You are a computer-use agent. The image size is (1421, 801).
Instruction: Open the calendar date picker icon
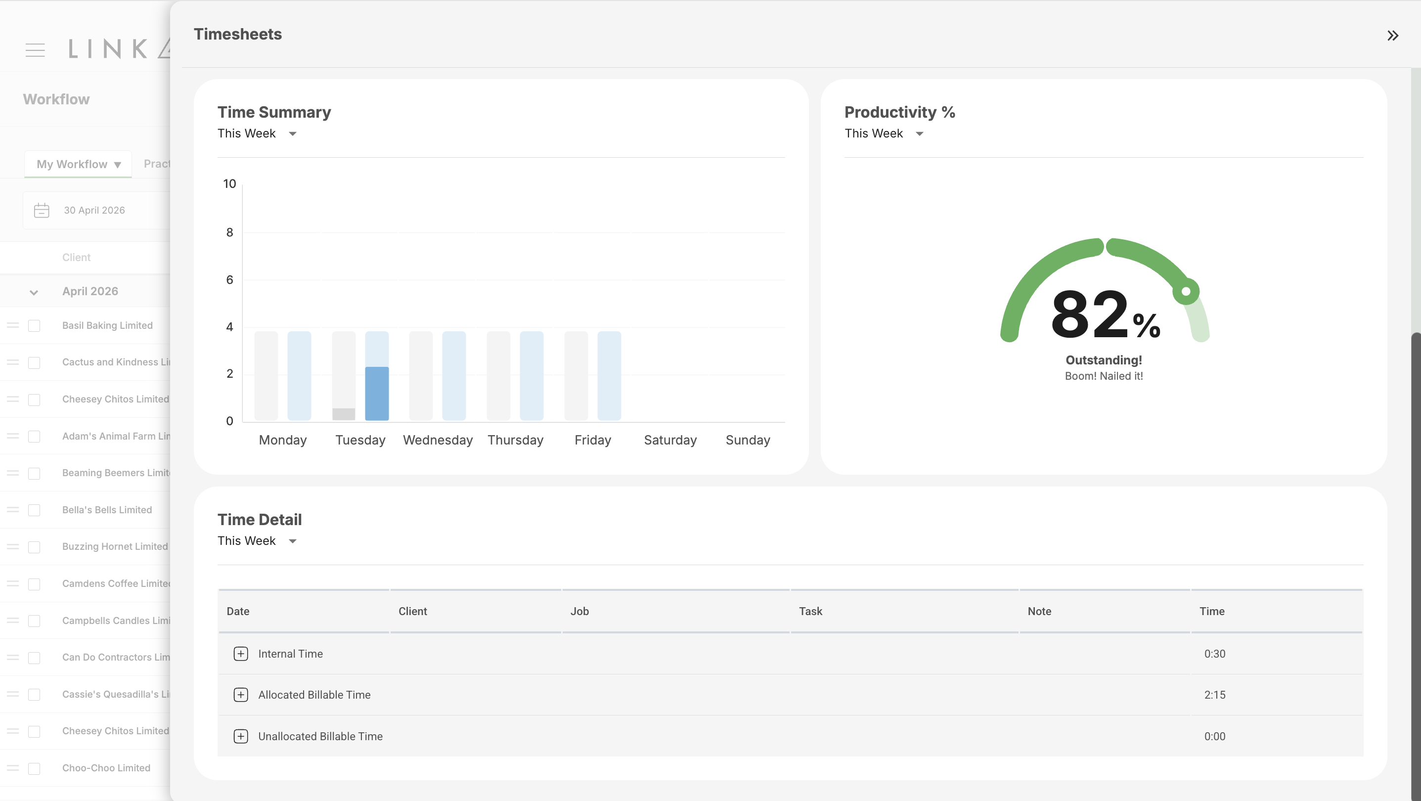tap(42, 210)
